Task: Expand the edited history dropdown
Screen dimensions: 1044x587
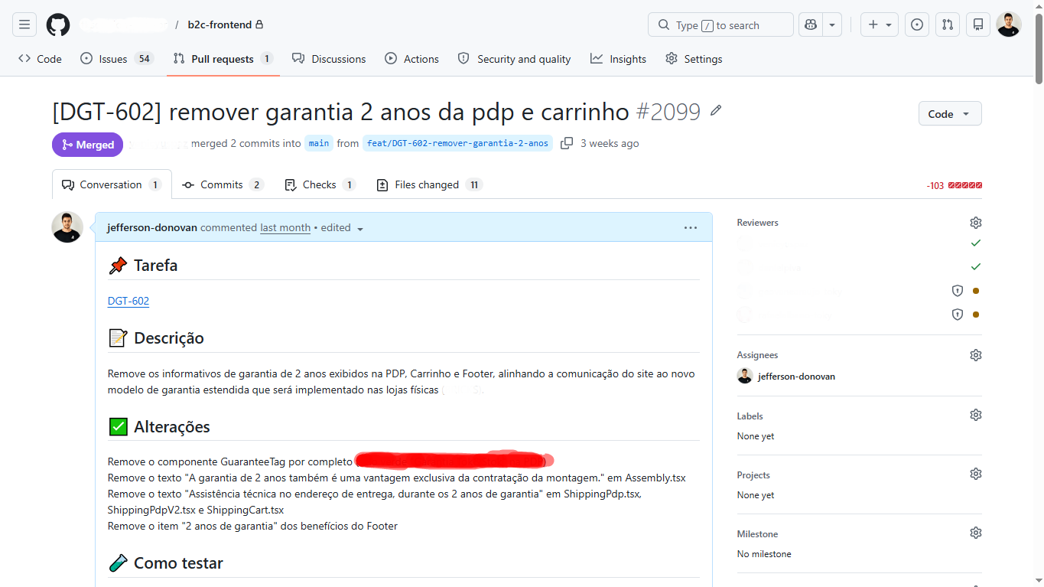Action: point(343,228)
